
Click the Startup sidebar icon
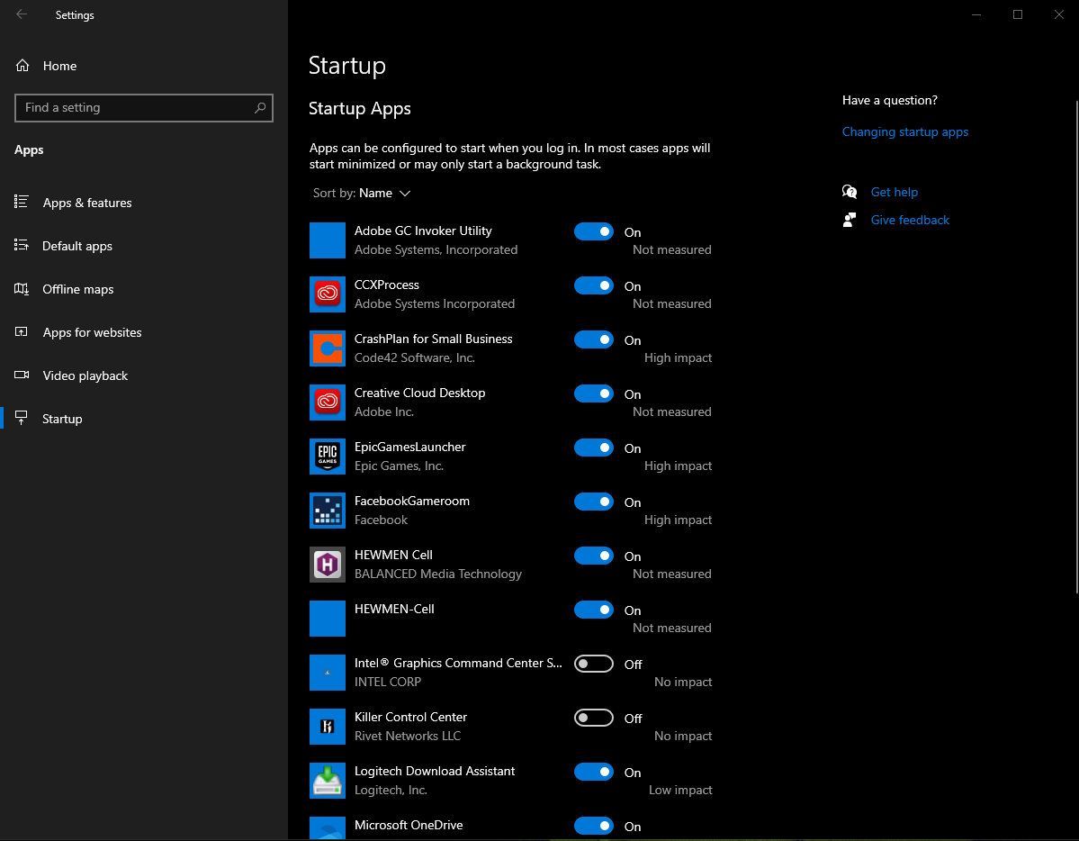point(22,418)
